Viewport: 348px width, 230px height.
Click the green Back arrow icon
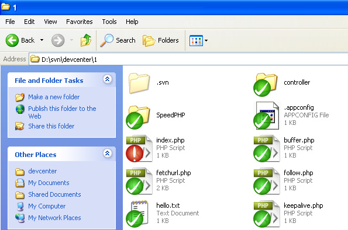(x=12, y=40)
